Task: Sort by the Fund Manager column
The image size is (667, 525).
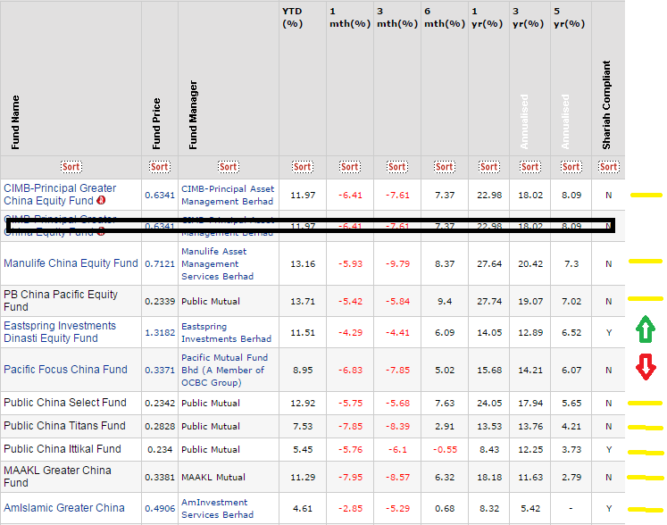Action: click(x=228, y=167)
